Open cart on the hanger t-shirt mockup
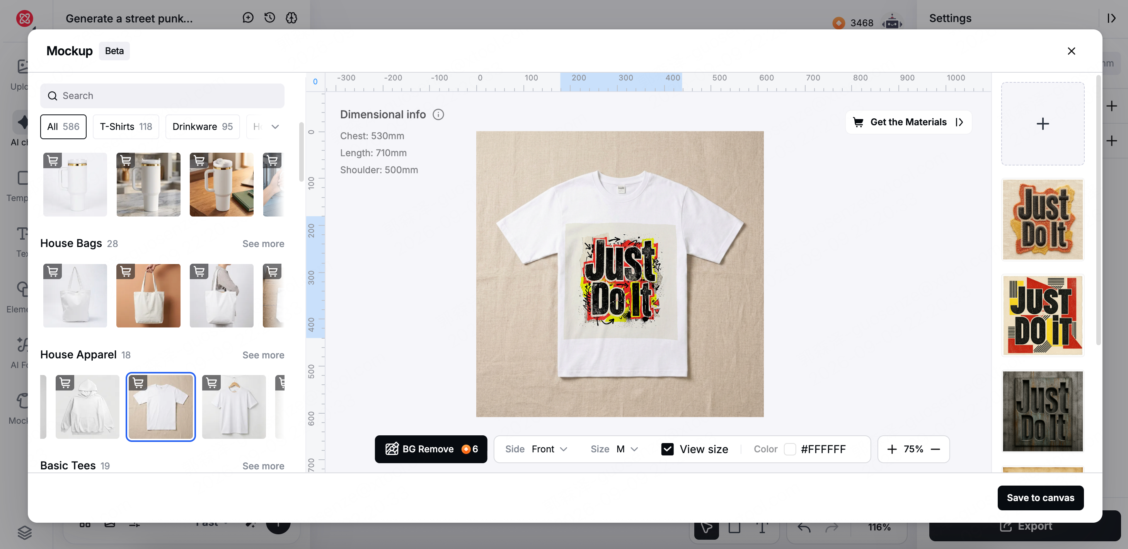Viewport: 1128px width, 549px height. [211, 383]
